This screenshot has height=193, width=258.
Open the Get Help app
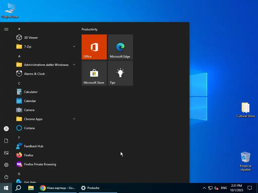[x=46, y=181]
